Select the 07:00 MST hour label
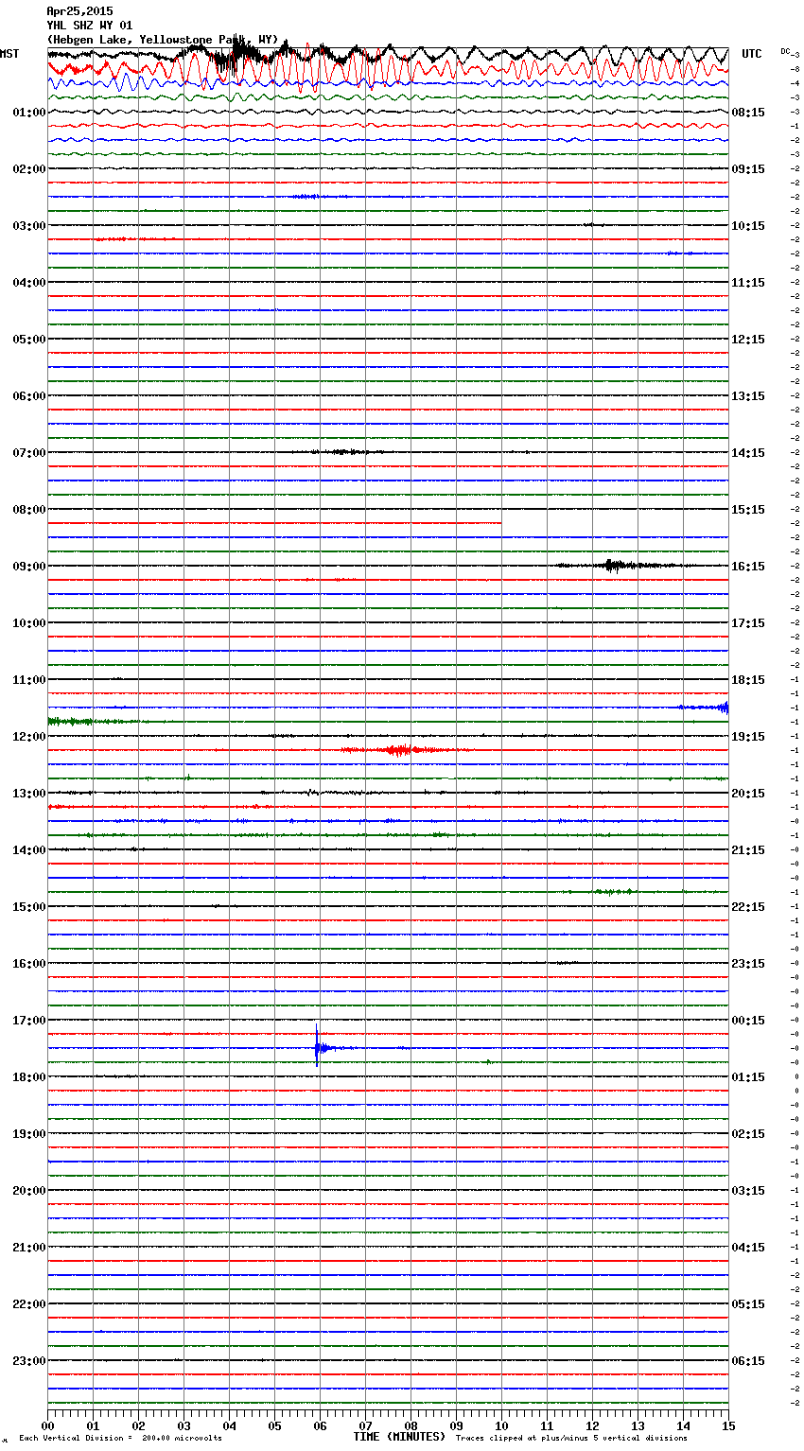This screenshot has width=804, height=1451. pyautogui.click(x=29, y=453)
